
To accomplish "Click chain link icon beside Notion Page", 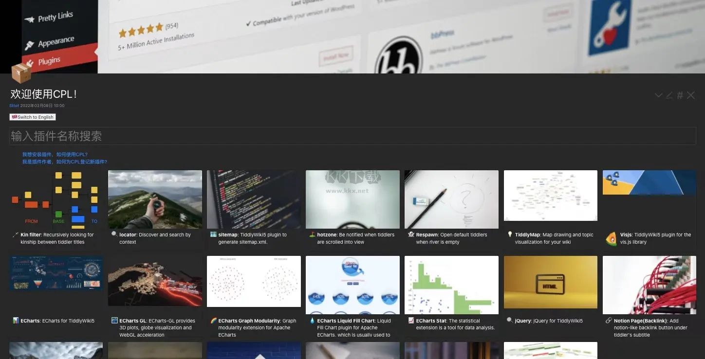I will pyautogui.click(x=609, y=321).
